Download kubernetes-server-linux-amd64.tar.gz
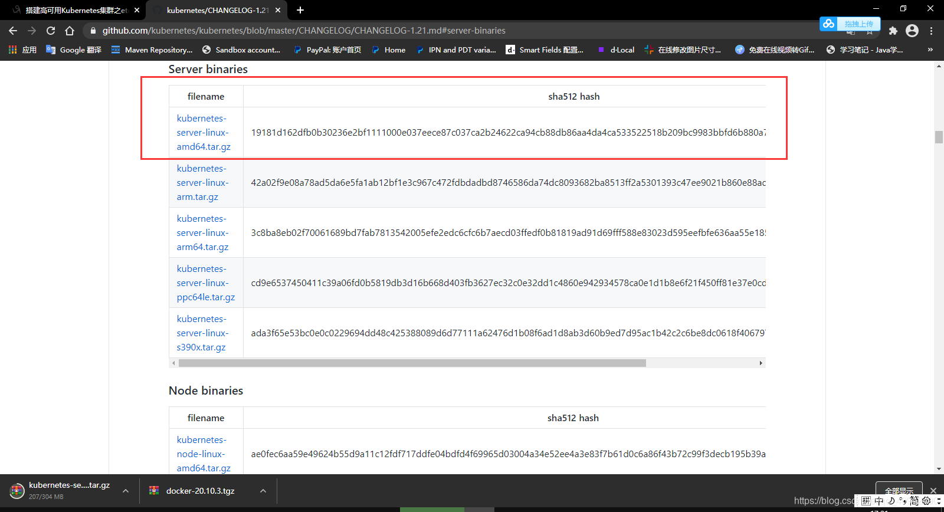 click(x=204, y=133)
